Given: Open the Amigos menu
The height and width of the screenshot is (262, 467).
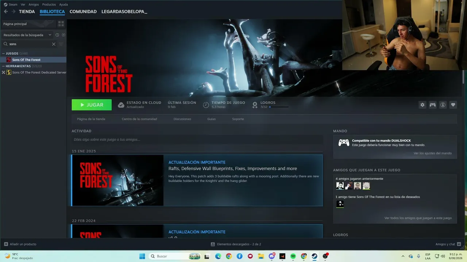Looking at the screenshot, I should click(34, 4).
